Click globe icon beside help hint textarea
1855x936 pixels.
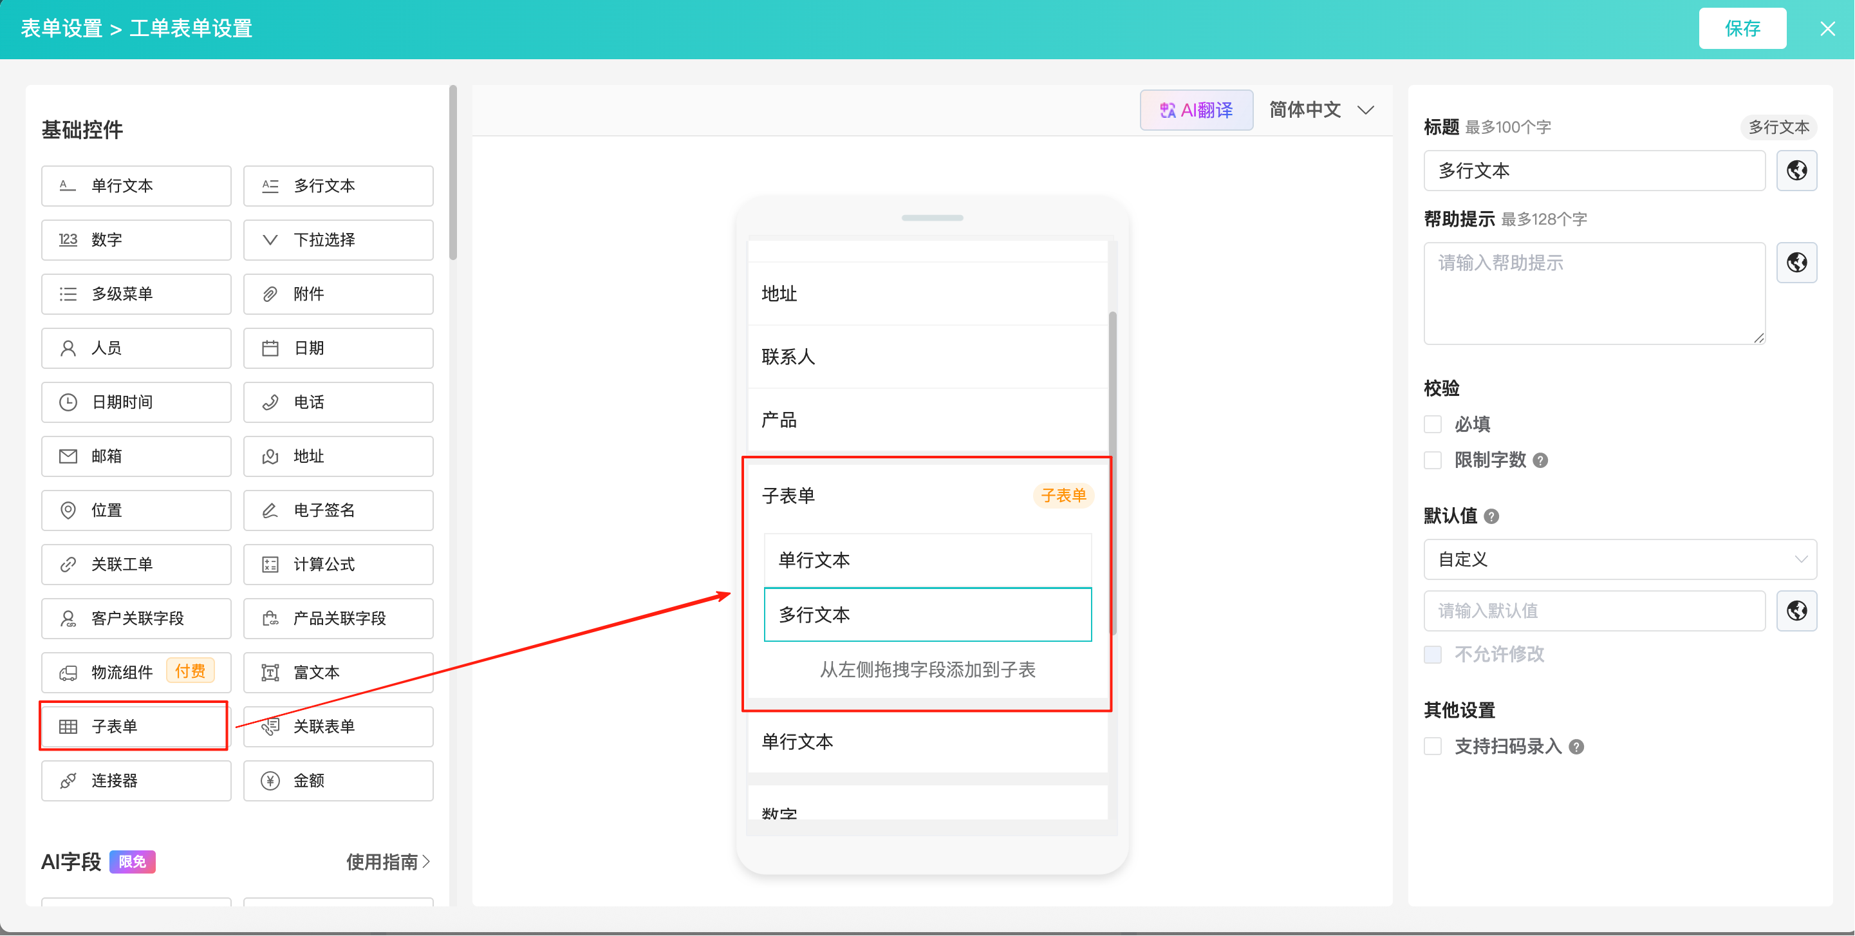[x=1796, y=263]
